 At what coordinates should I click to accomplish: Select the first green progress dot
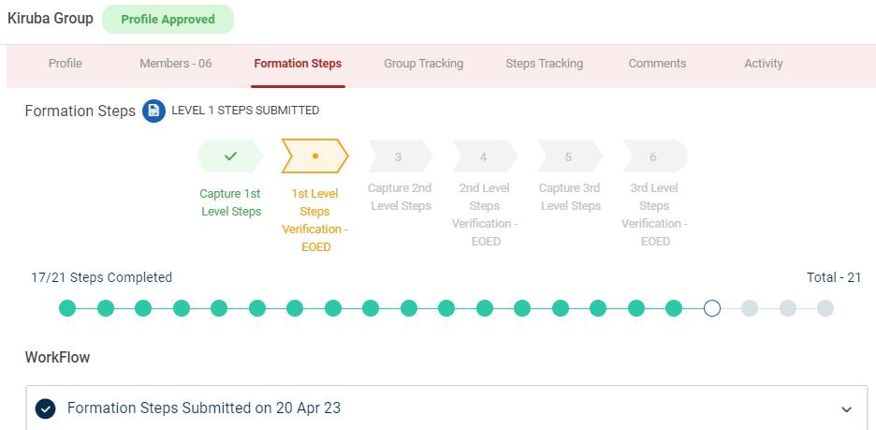67,308
